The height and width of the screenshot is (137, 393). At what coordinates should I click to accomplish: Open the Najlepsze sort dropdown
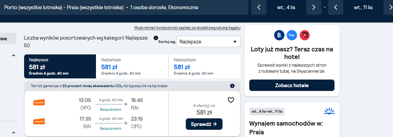click(208, 42)
